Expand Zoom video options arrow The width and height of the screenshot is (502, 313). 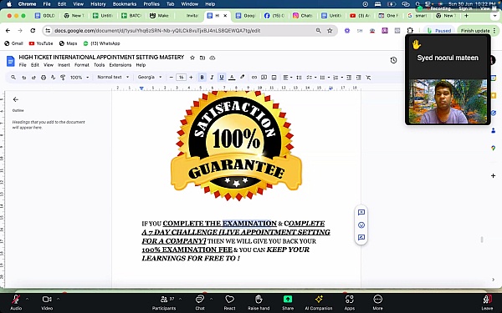(58, 299)
